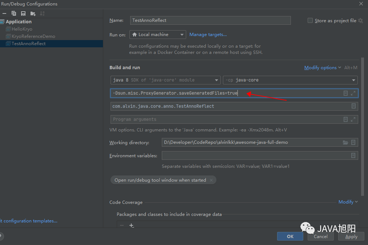Open the Modify options menu
The image size is (368, 245).
tap(323, 68)
